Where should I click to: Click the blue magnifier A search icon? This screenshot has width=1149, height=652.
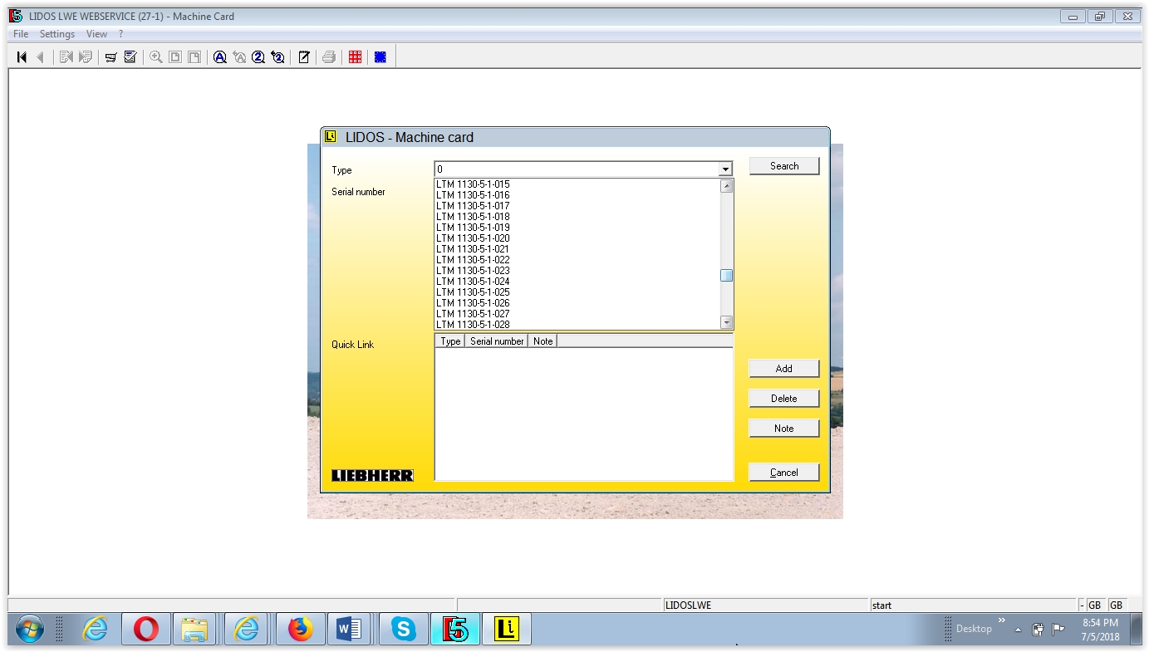click(x=220, y=57)
